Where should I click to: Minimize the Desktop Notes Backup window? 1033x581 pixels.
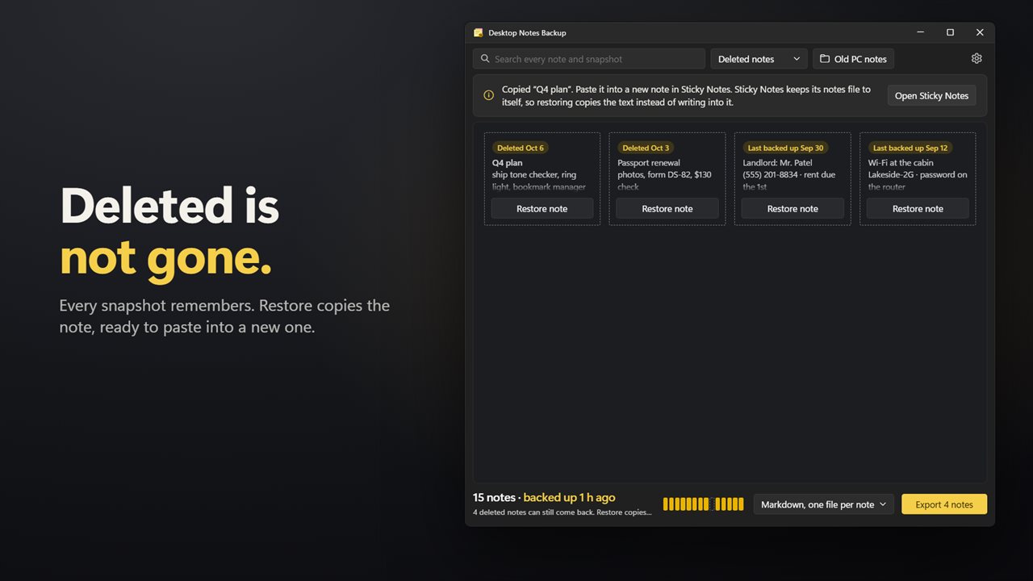click(921, 32)
